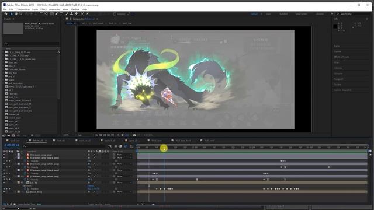Open the viewer magnification dropdown
Viewport: 374px width, 210px height.
click(x=69, y=135)
